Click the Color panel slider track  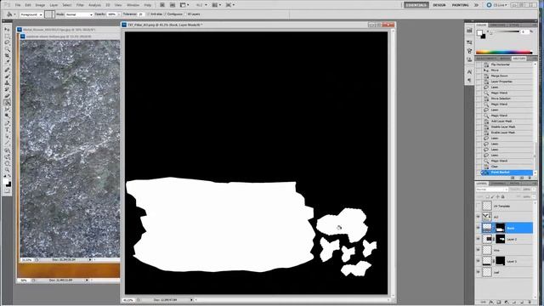pyautogui.click(x=505, y=32)
